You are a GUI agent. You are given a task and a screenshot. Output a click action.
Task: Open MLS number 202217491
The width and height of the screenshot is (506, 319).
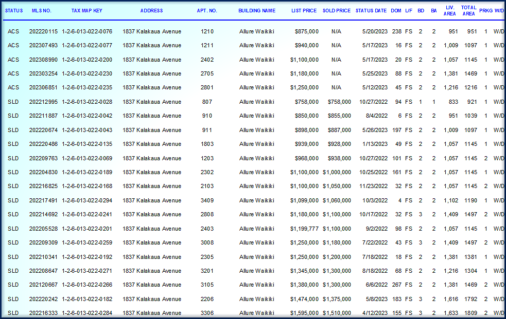click(x=43, y=200)
